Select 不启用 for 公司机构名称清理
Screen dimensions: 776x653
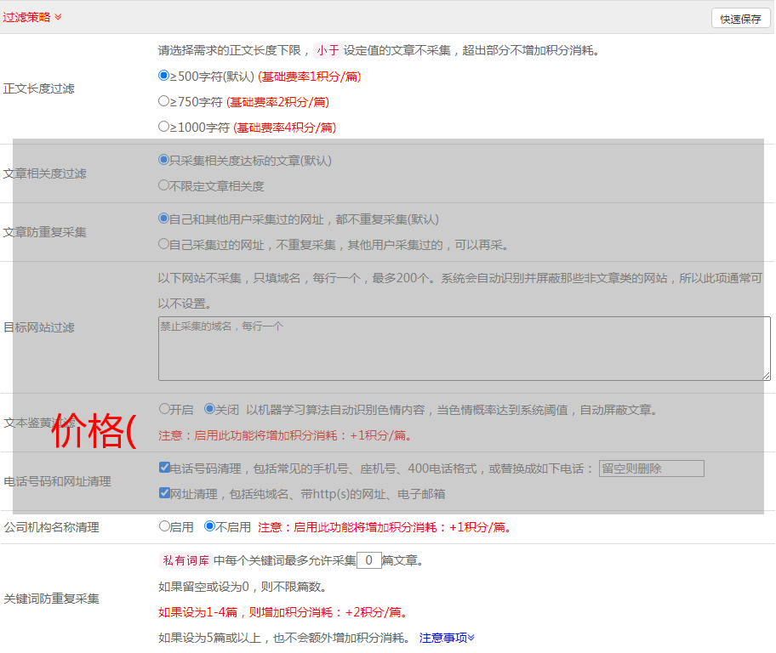point(210,526)
